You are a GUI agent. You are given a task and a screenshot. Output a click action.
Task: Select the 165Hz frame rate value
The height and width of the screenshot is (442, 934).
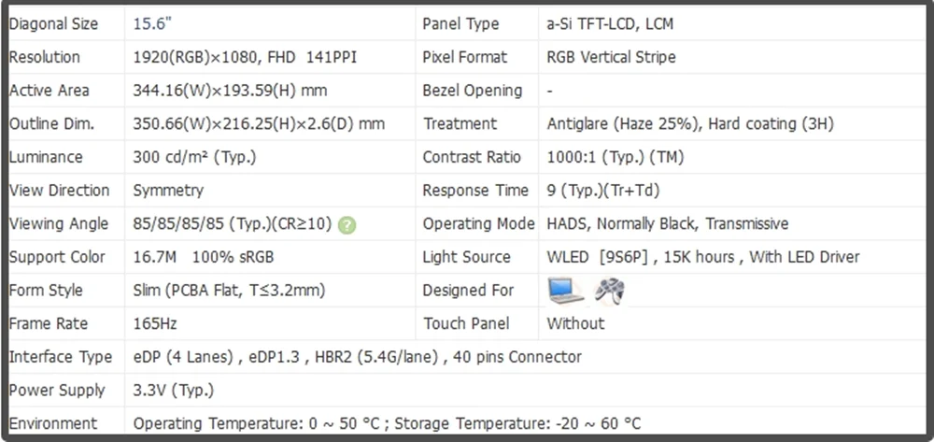155,324
